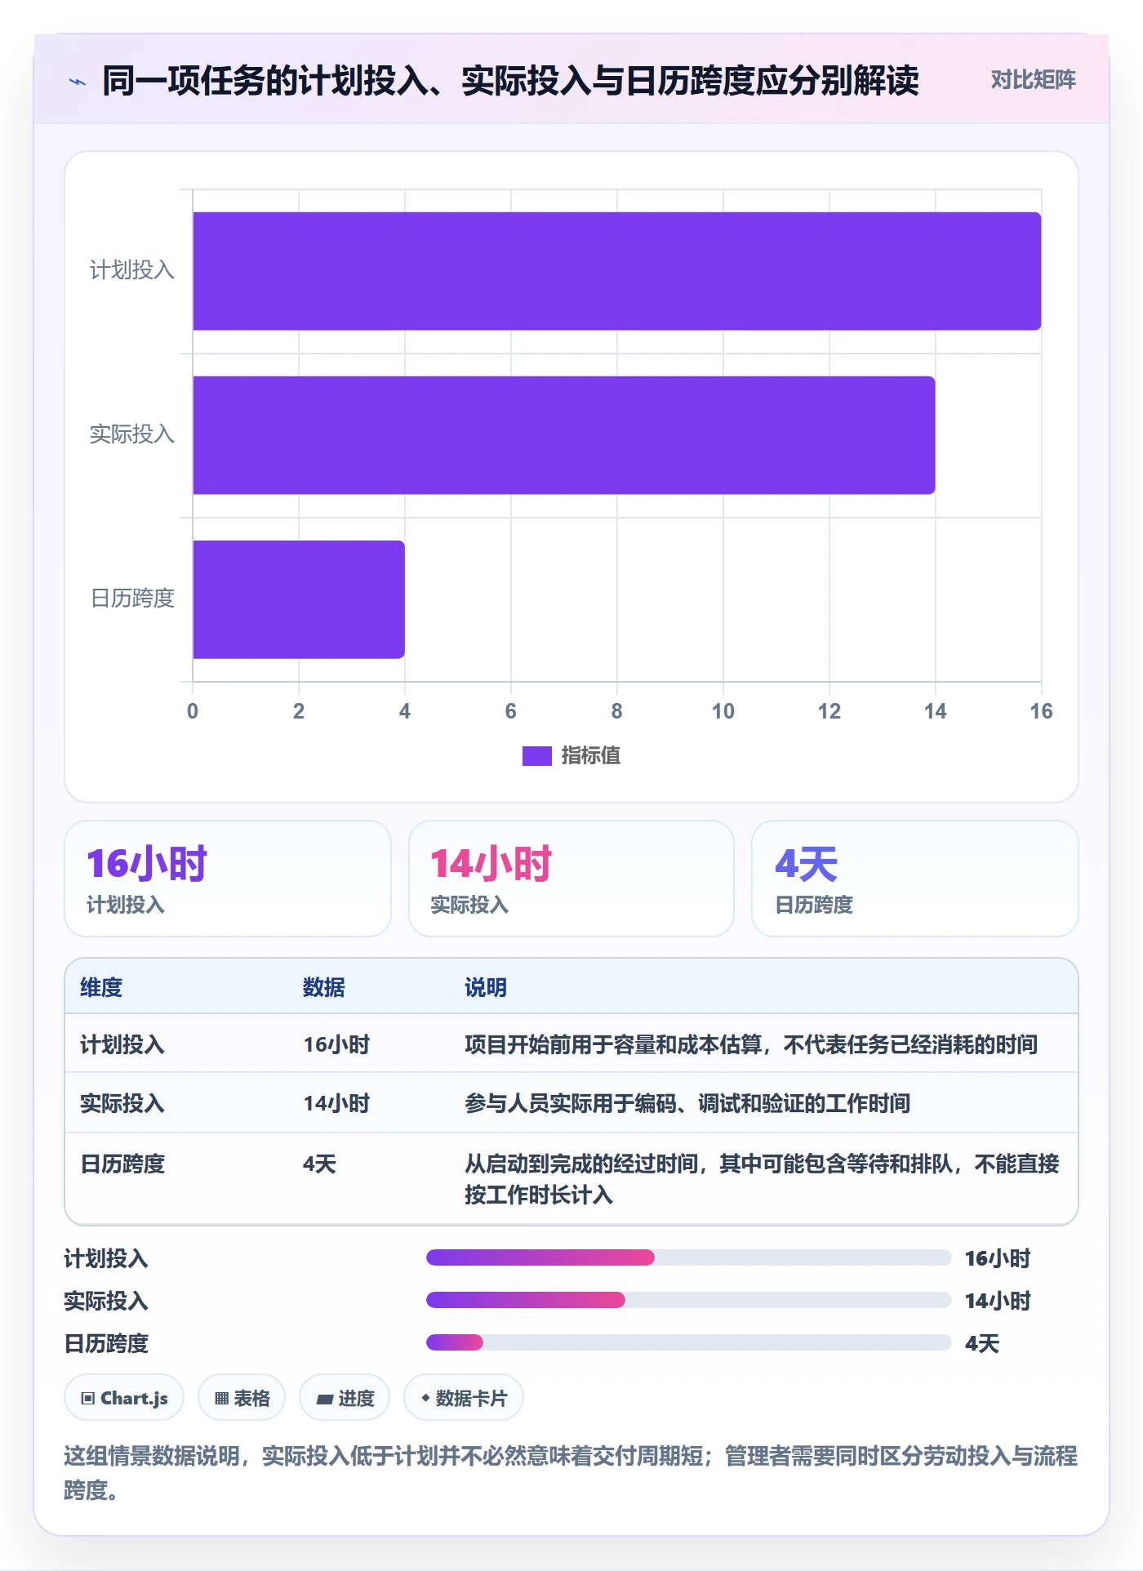Click the bar icon in 进度 chip
1143x1571 pixels.
point(325,1400)
